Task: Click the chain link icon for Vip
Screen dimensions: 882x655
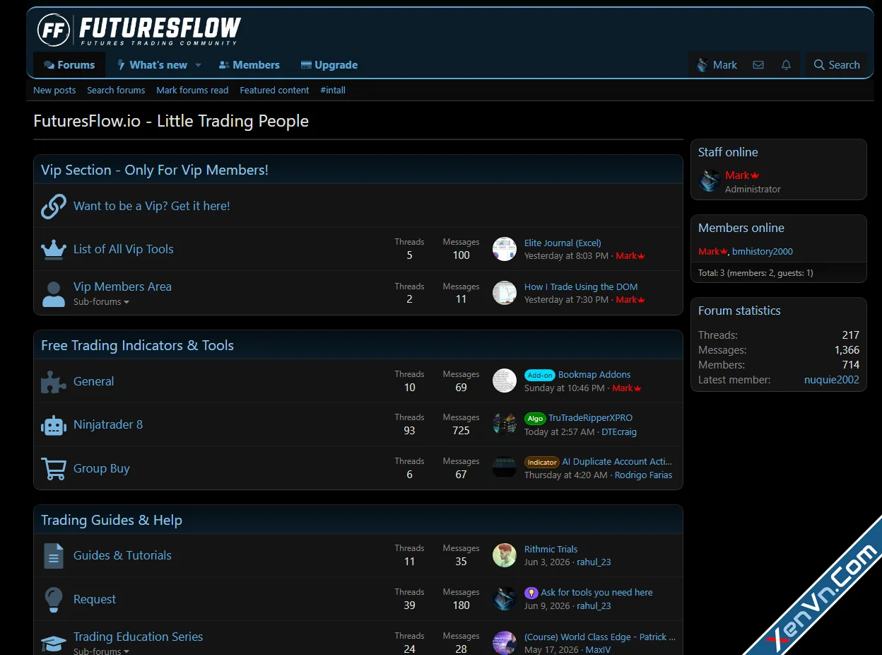Action: (x=54, y=206)
